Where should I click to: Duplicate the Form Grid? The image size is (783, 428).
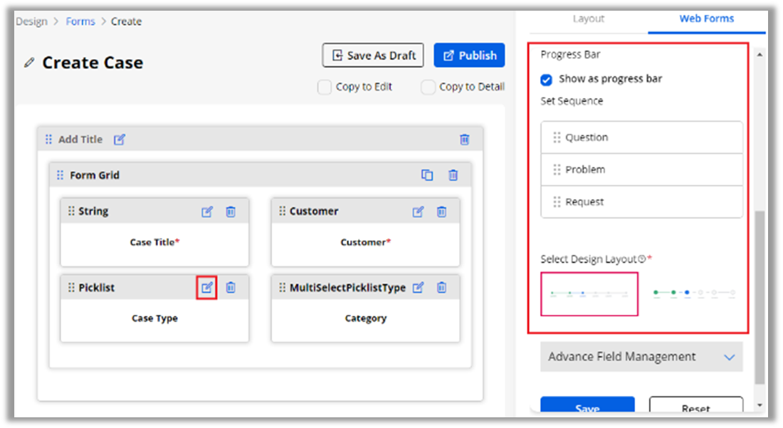tap(427, 175)
